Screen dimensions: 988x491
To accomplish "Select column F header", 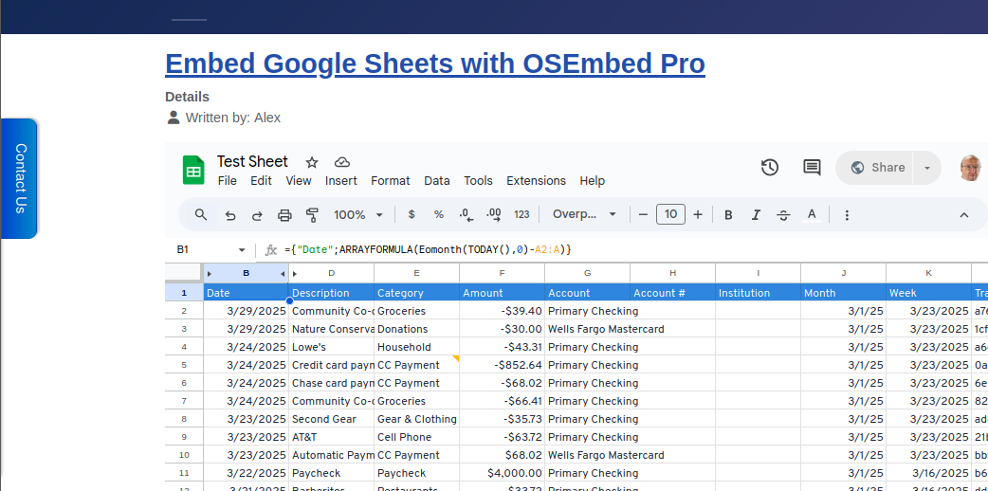I will tap(503, 274).
